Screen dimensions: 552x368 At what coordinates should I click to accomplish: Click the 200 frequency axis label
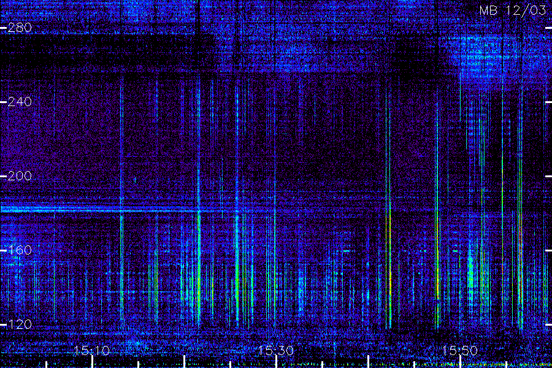click(x=20, y=176)
